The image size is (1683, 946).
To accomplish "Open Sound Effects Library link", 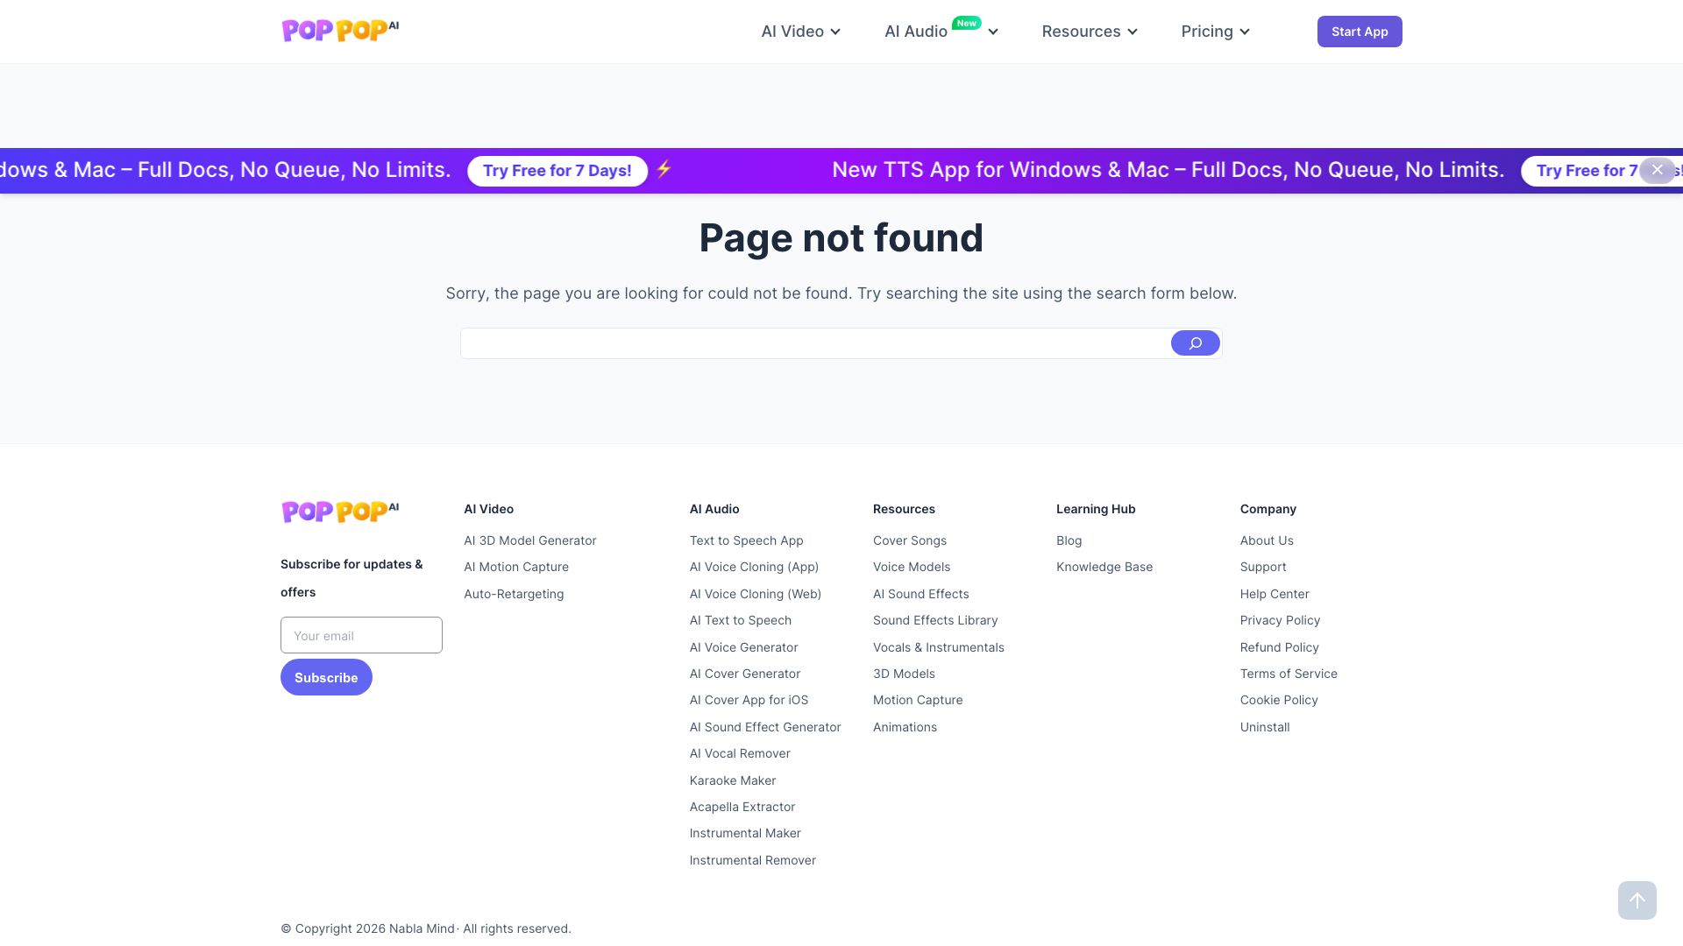I will (935, 620).
